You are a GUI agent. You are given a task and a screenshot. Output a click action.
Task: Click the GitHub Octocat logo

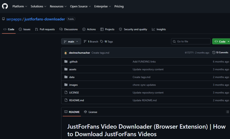pos(5,6)
